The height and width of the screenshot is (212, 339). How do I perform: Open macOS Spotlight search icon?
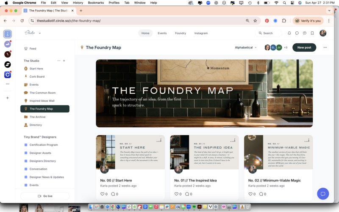[284, 3]
